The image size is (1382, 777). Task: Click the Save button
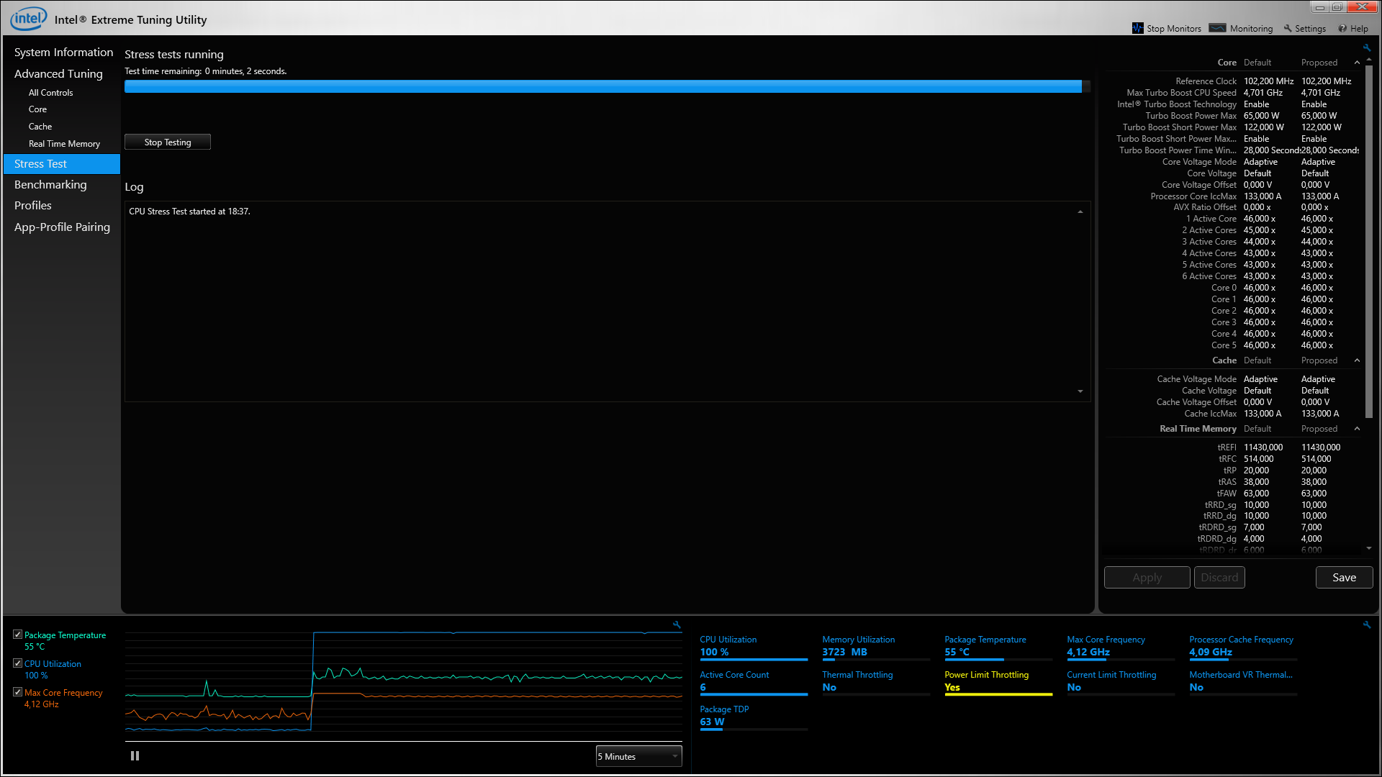click(1344, 577)
